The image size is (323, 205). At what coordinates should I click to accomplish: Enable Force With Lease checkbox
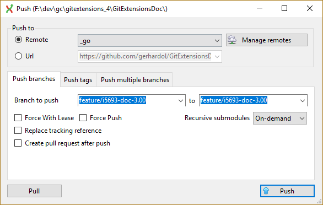pyautogui.click(x=18, y=118)
